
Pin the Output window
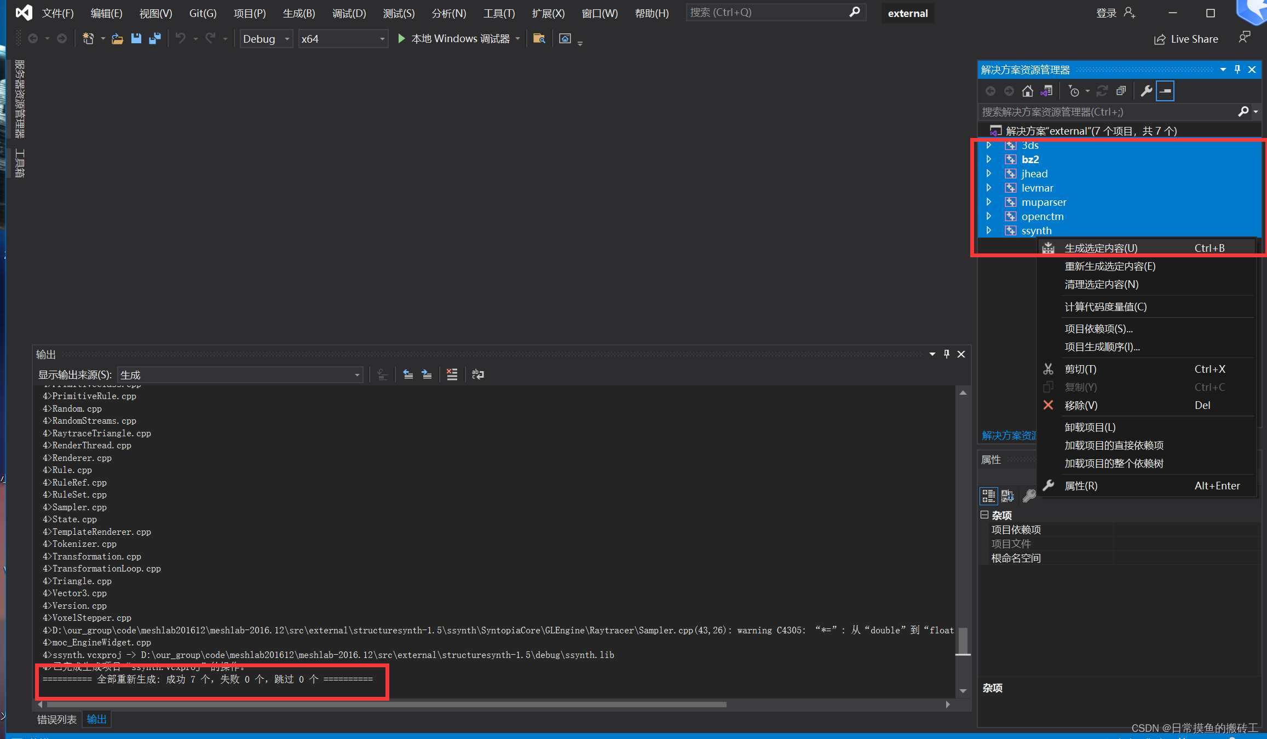point(947,354)
